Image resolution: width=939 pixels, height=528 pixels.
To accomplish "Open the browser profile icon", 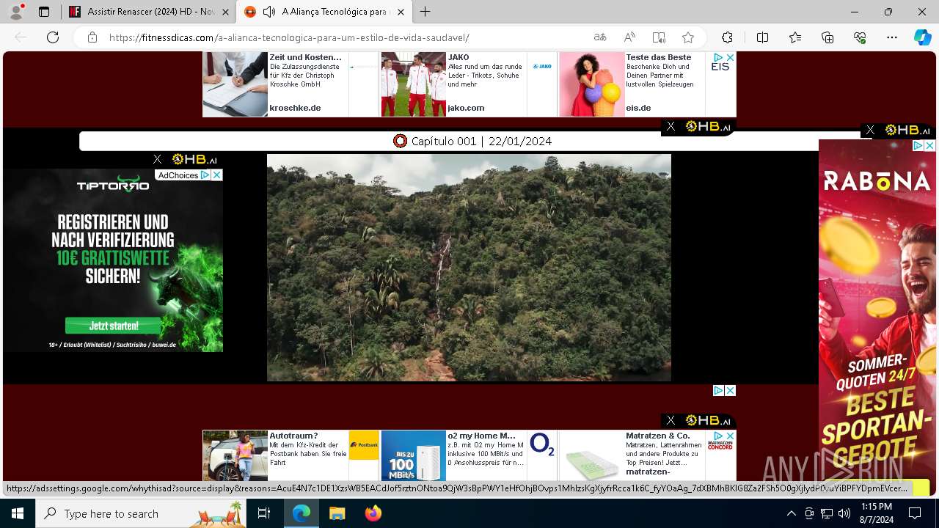I will coord(16,12).
